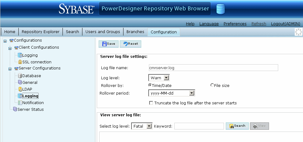Open the Users and Groups tab
Screen dimensions: 303x142
point(103,32)
